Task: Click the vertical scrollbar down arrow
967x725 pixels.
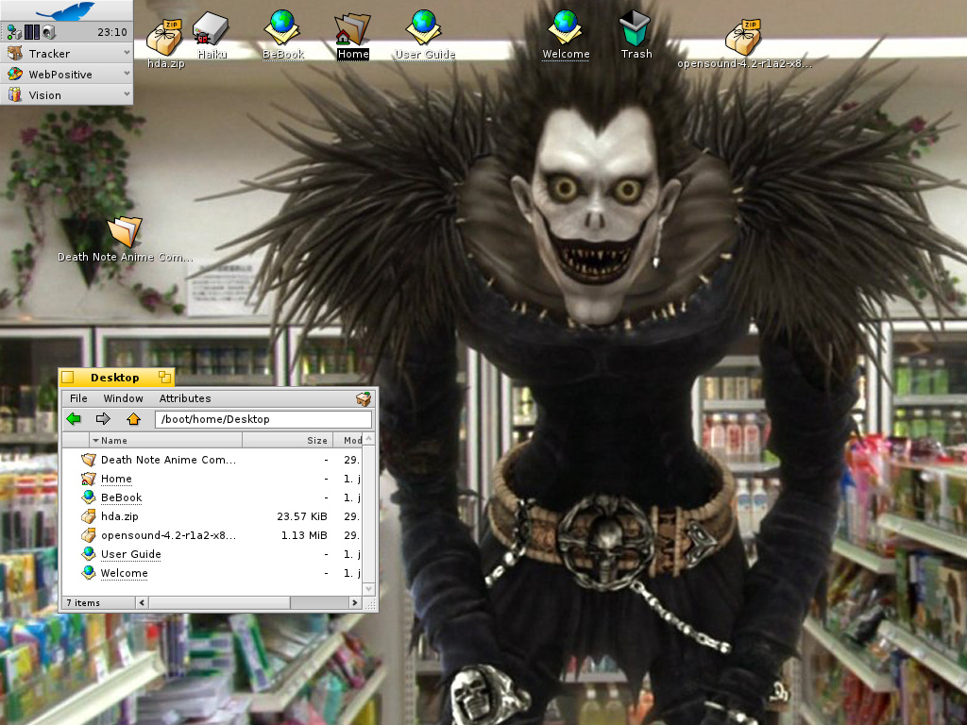Action: click(369, 589)
